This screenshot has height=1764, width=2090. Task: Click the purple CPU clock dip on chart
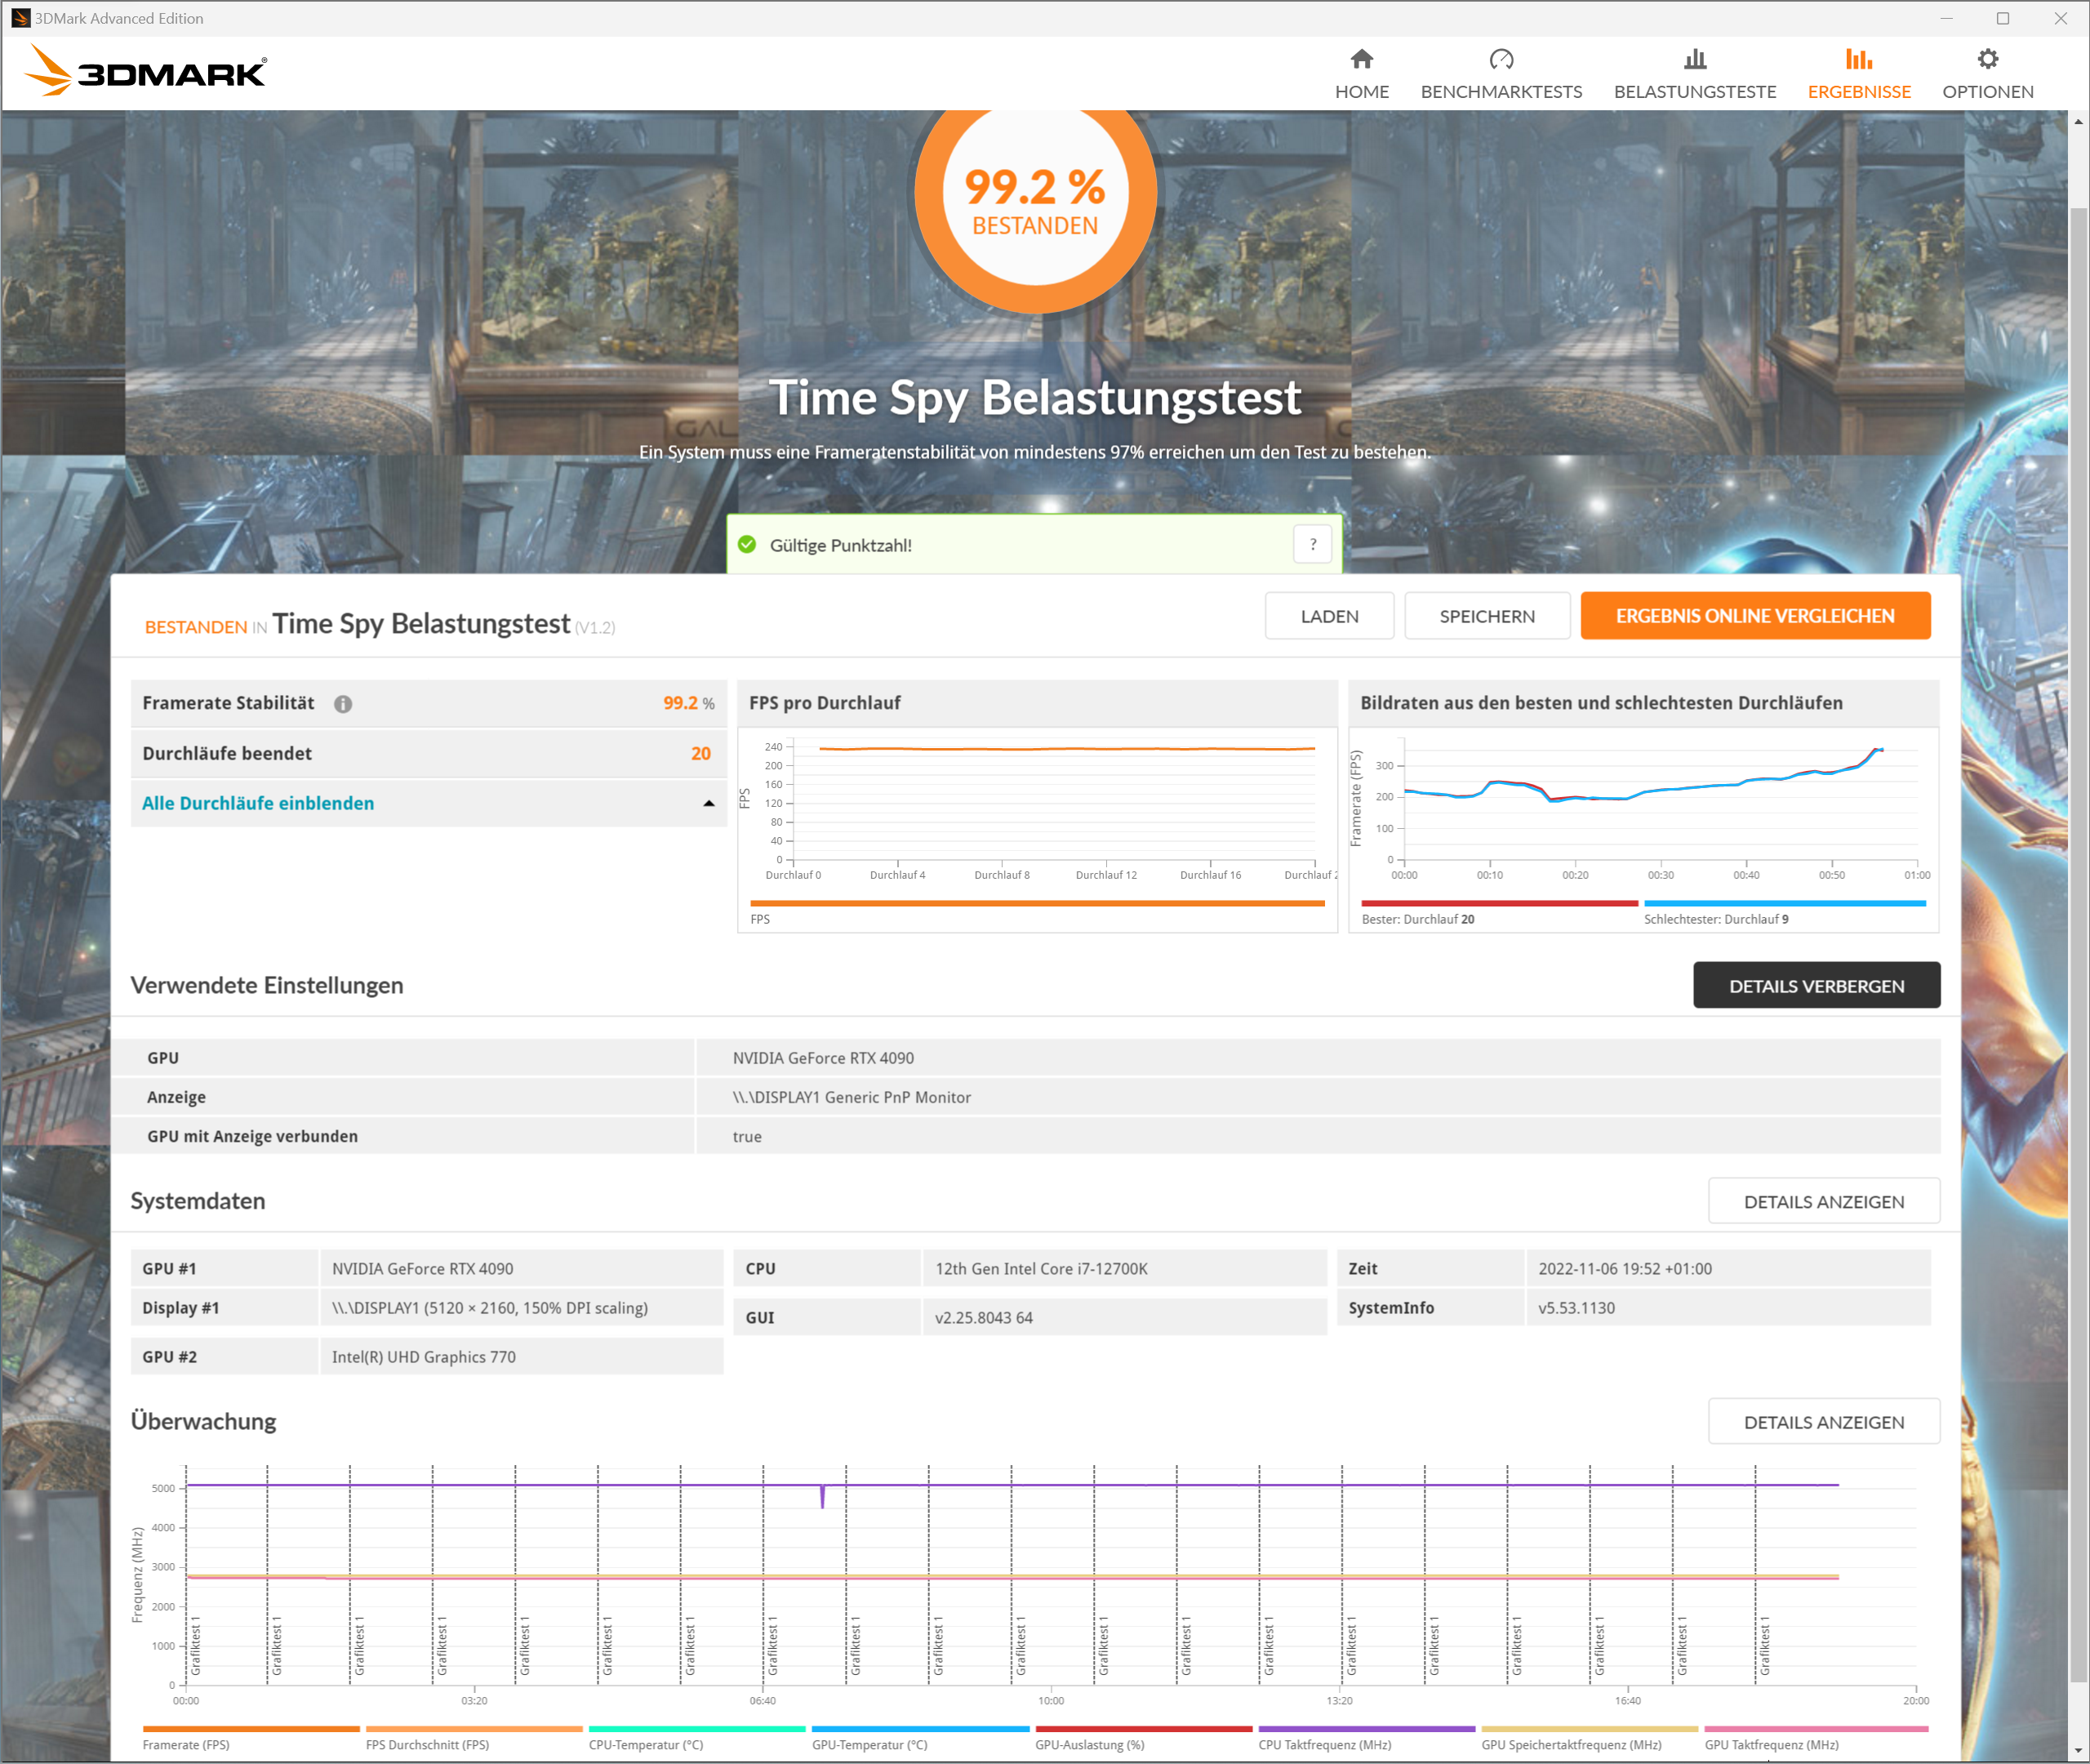click(x=823, y=1497)
